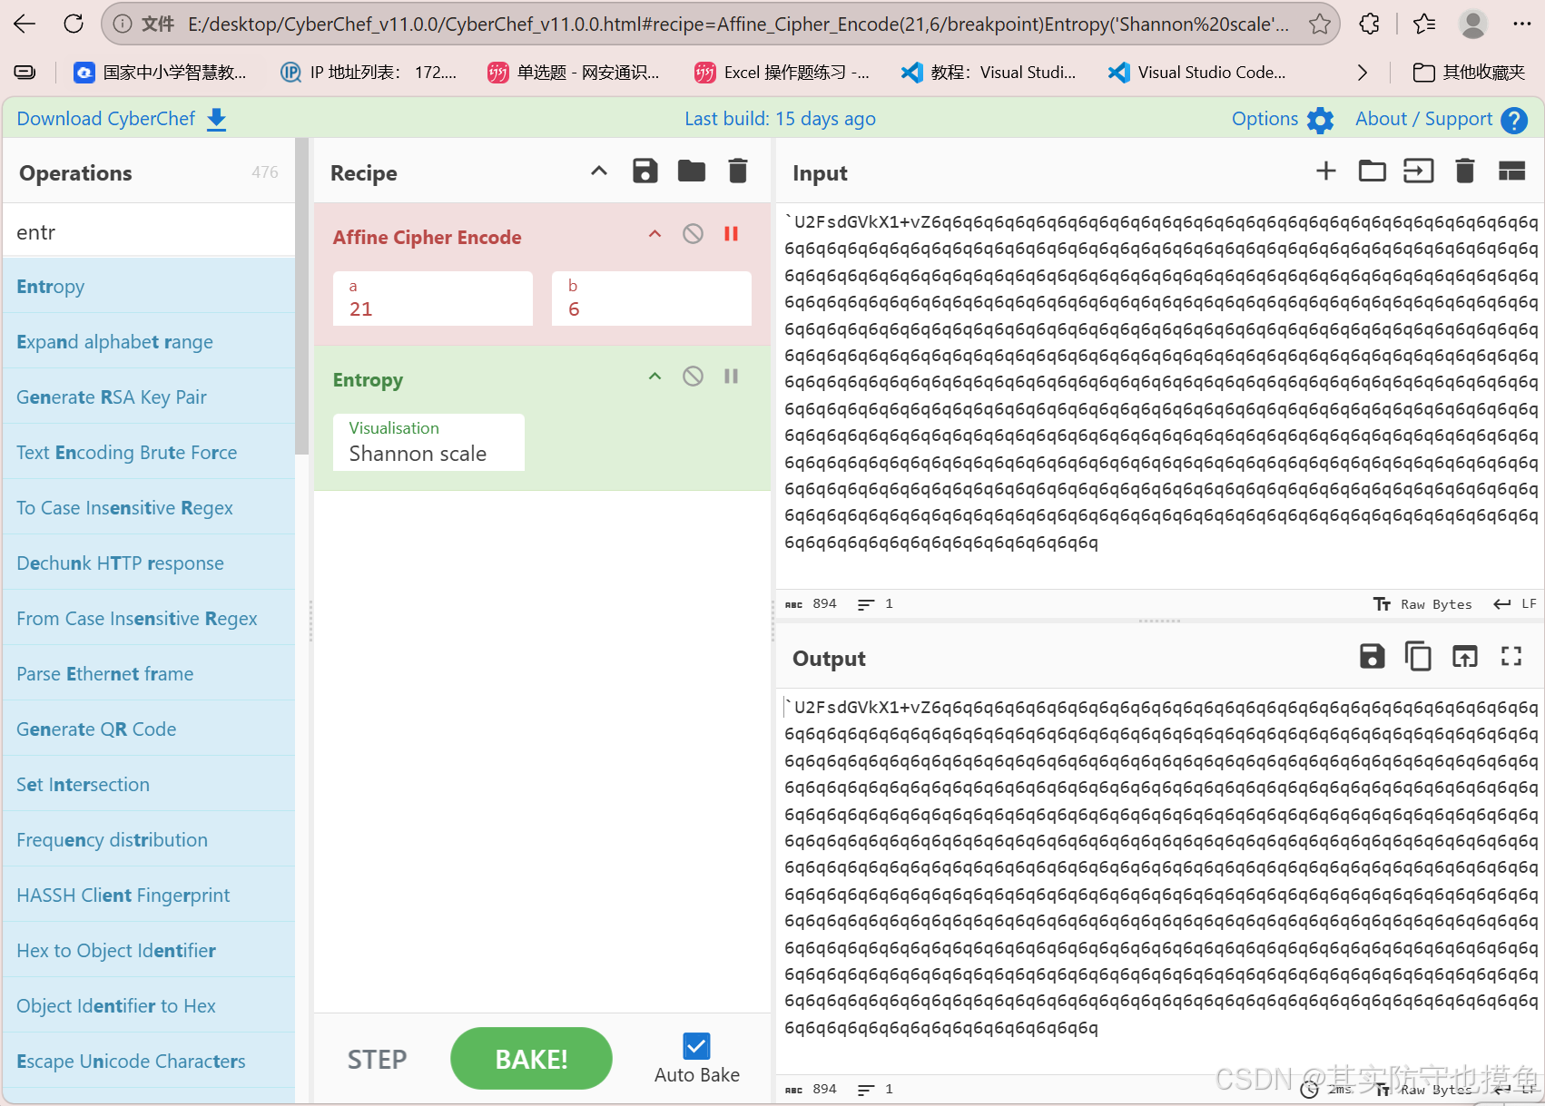1545x1106 pixels.
Task: Change the input LF end-of-line sequence
Action: pyautogui.click(x=1515, y=604)
